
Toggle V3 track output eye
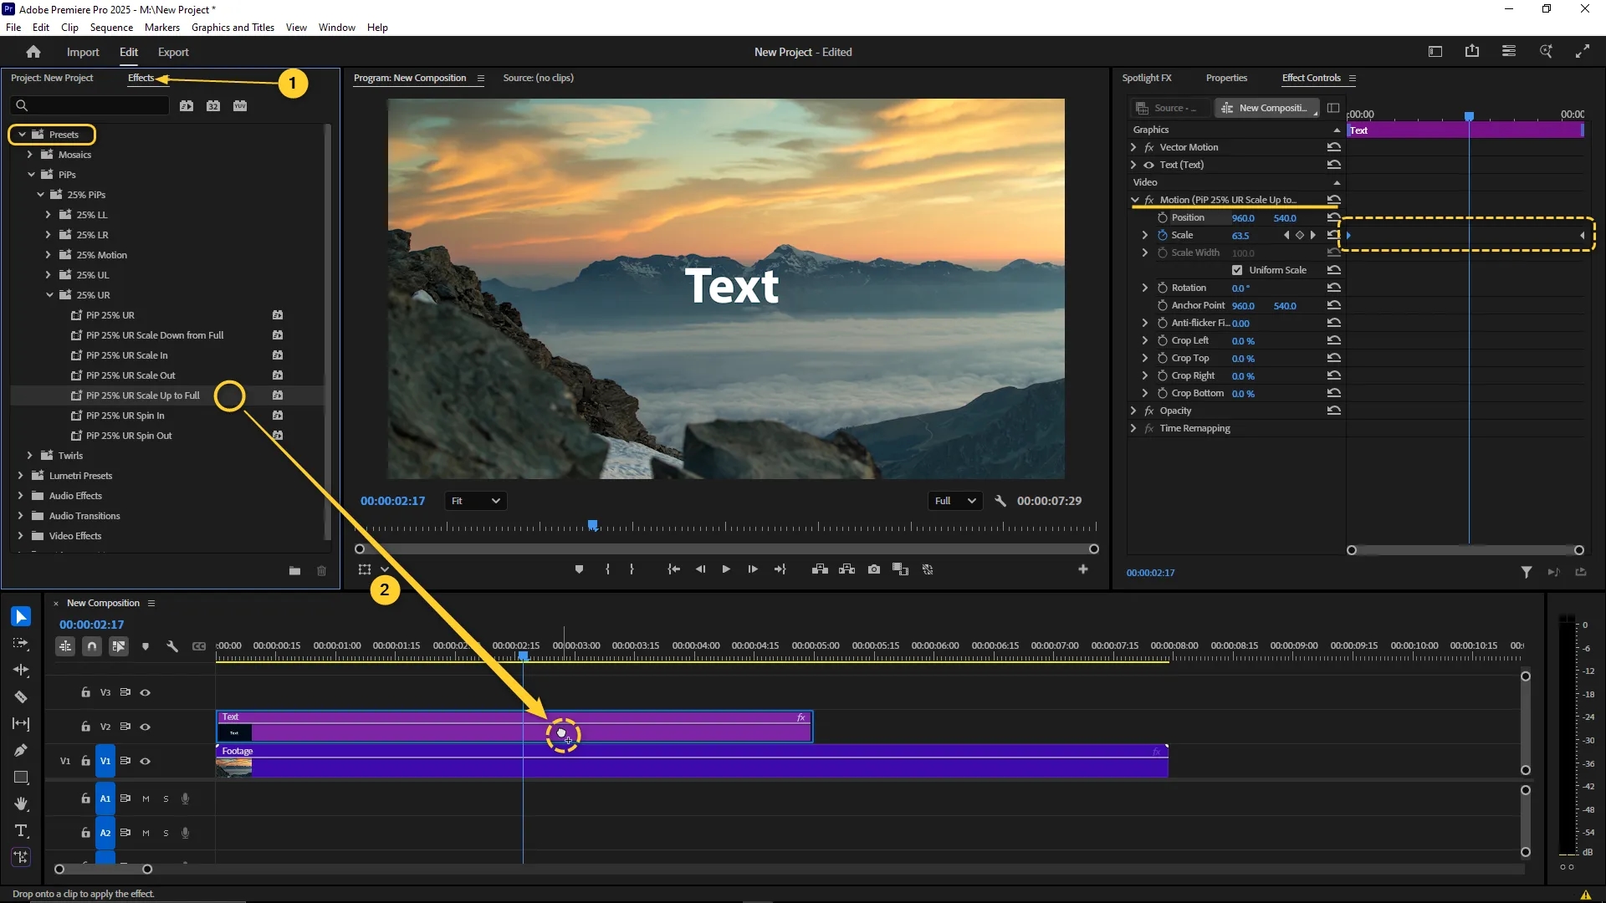tap(145, 692)
